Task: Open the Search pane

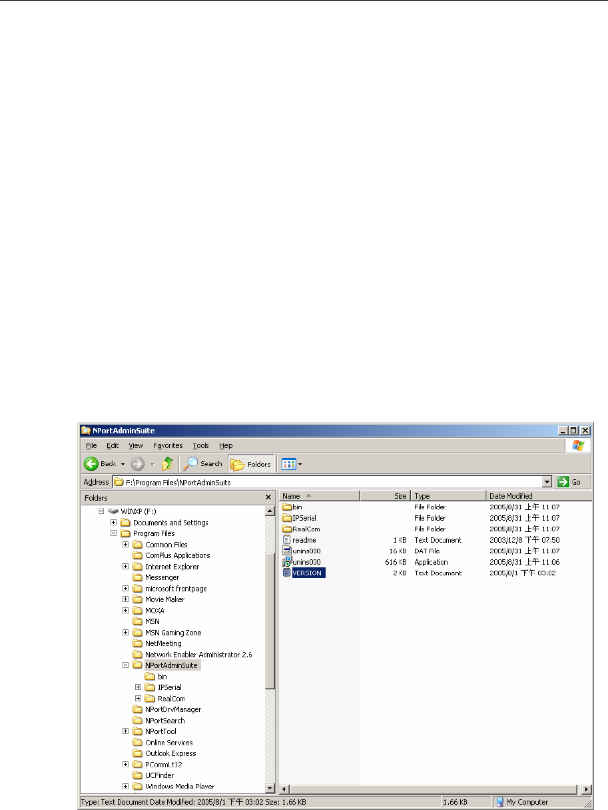Action: (203, 463)
